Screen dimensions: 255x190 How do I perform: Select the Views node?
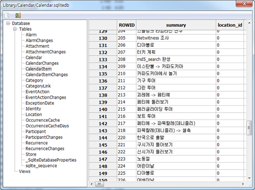pos(25,171)
